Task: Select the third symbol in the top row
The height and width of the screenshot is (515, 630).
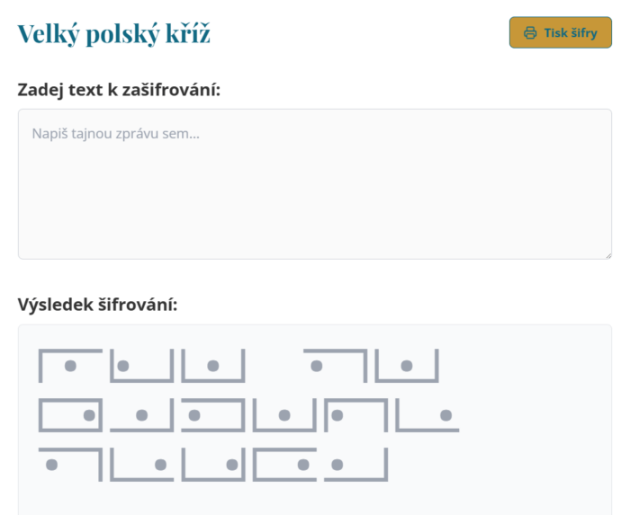Action: pos(213,366)
